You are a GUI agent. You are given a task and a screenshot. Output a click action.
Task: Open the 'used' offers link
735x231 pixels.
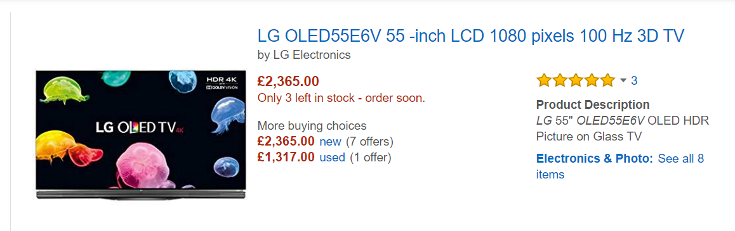[333, 158]
